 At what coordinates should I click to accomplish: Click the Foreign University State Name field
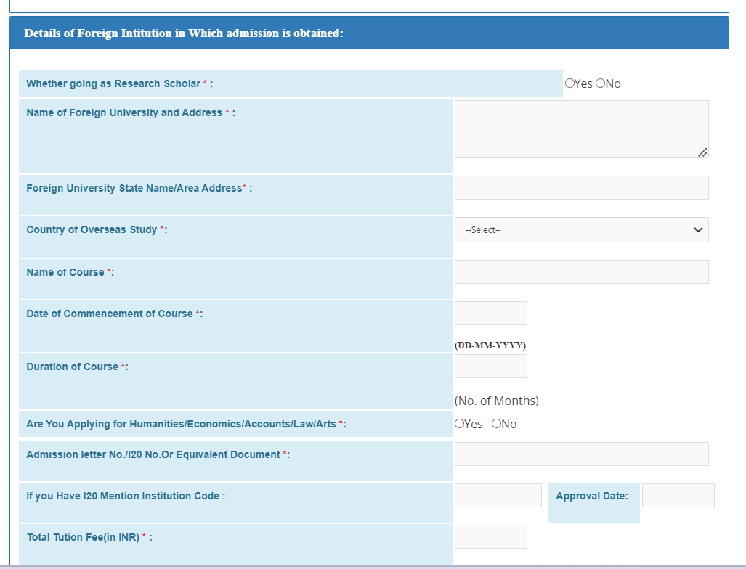581,187
